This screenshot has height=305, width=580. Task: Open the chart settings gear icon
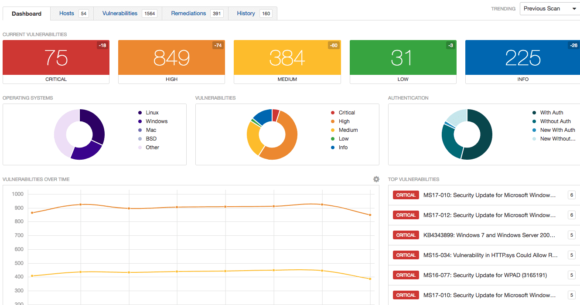[x=376, y=179]
